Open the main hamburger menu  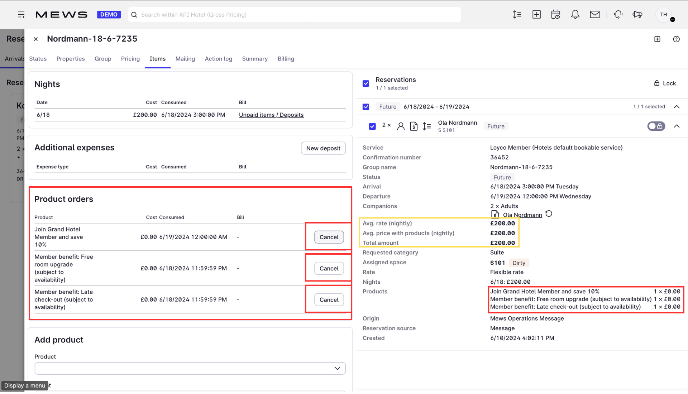point(21,15)
